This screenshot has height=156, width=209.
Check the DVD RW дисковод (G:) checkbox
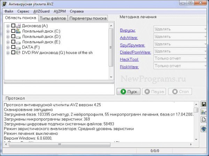click(x=13, y=52)
